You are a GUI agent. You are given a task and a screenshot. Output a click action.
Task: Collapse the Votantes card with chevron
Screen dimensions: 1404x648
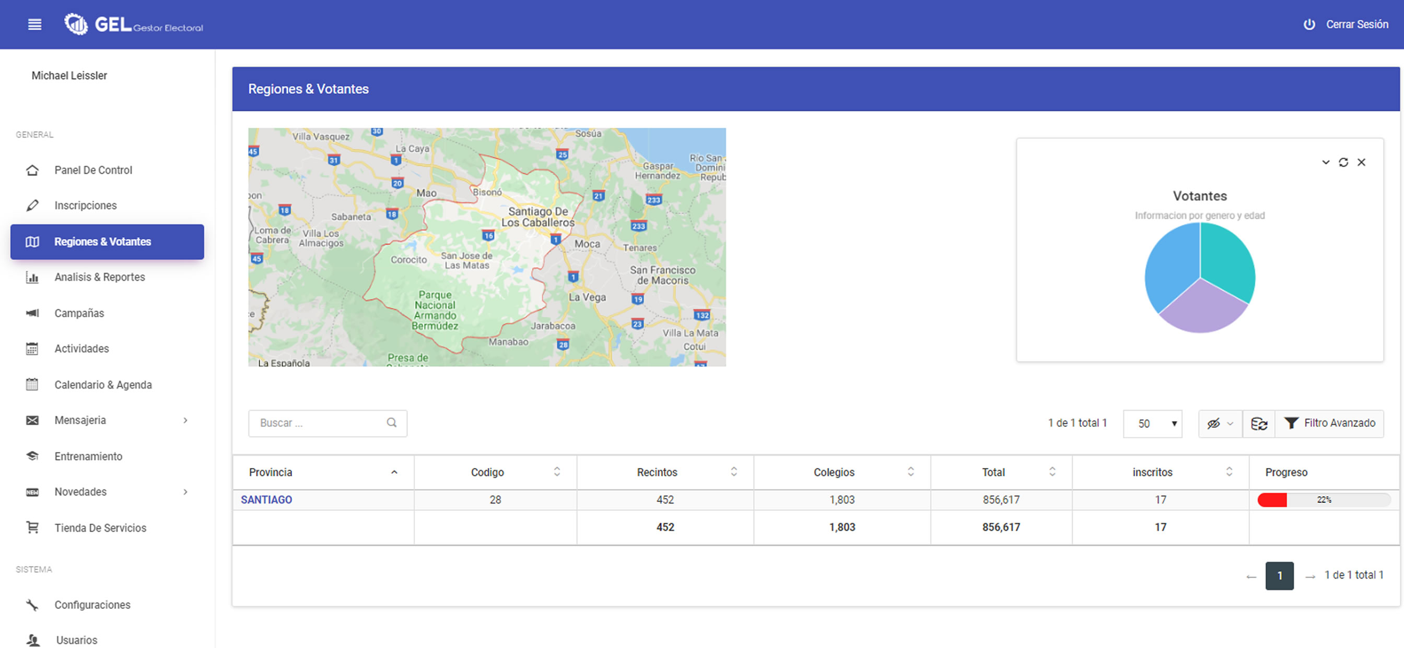1326,162
